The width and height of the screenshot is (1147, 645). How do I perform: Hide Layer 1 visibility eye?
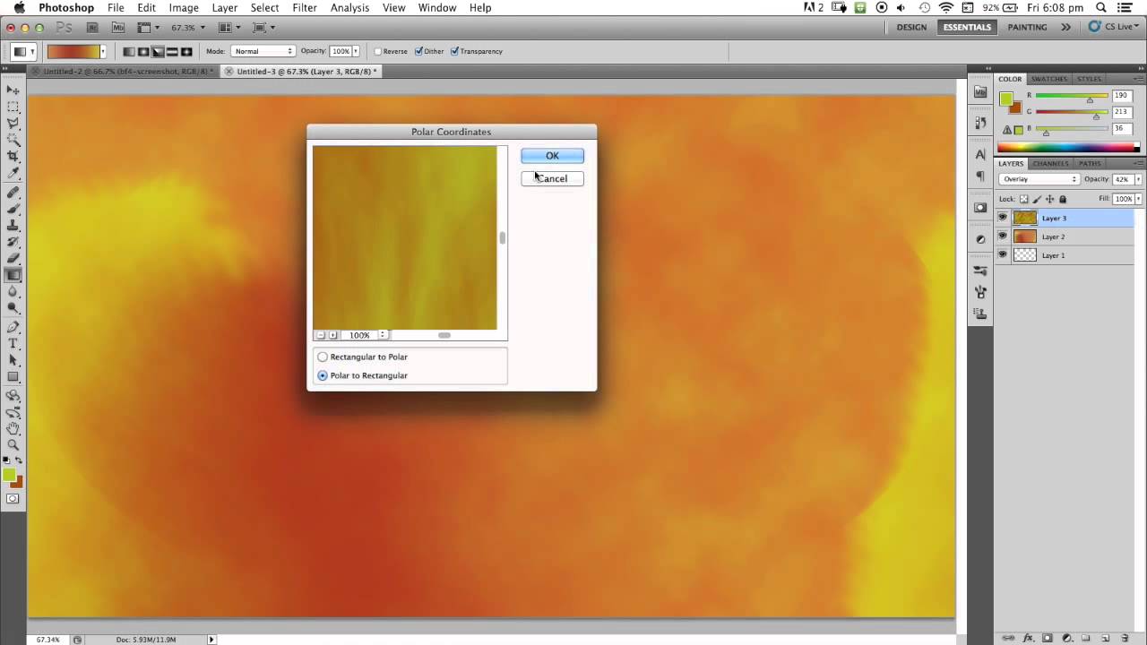[1003, 255]
